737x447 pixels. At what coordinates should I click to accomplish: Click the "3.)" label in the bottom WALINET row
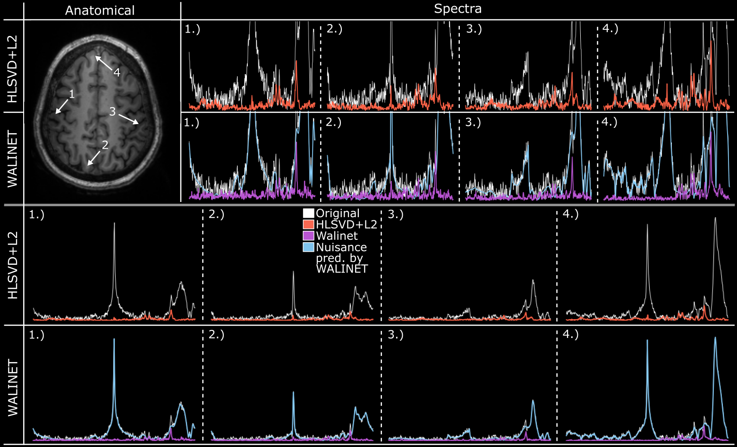[x=396, y=335]
